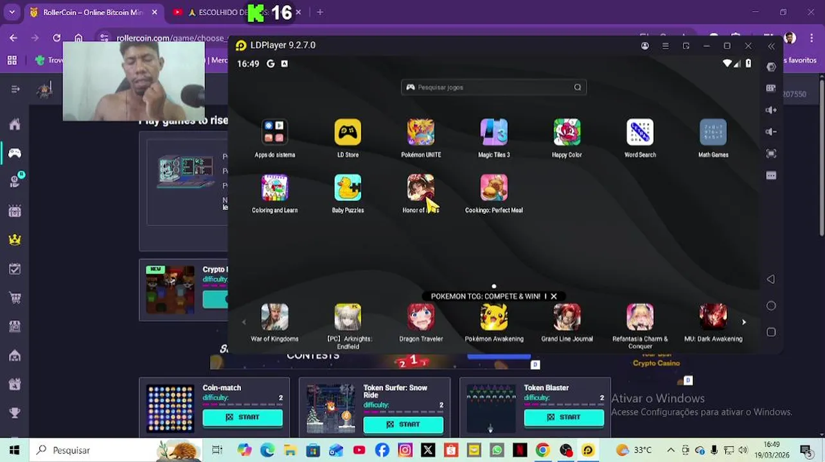Viewport: 825px width, 462px height.
Task: Open Windows Start menu
Action: [x=14, y=450]
